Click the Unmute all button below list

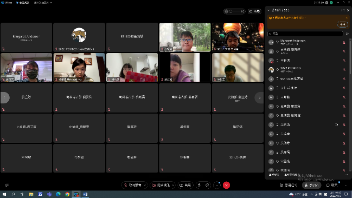[292, 175]
